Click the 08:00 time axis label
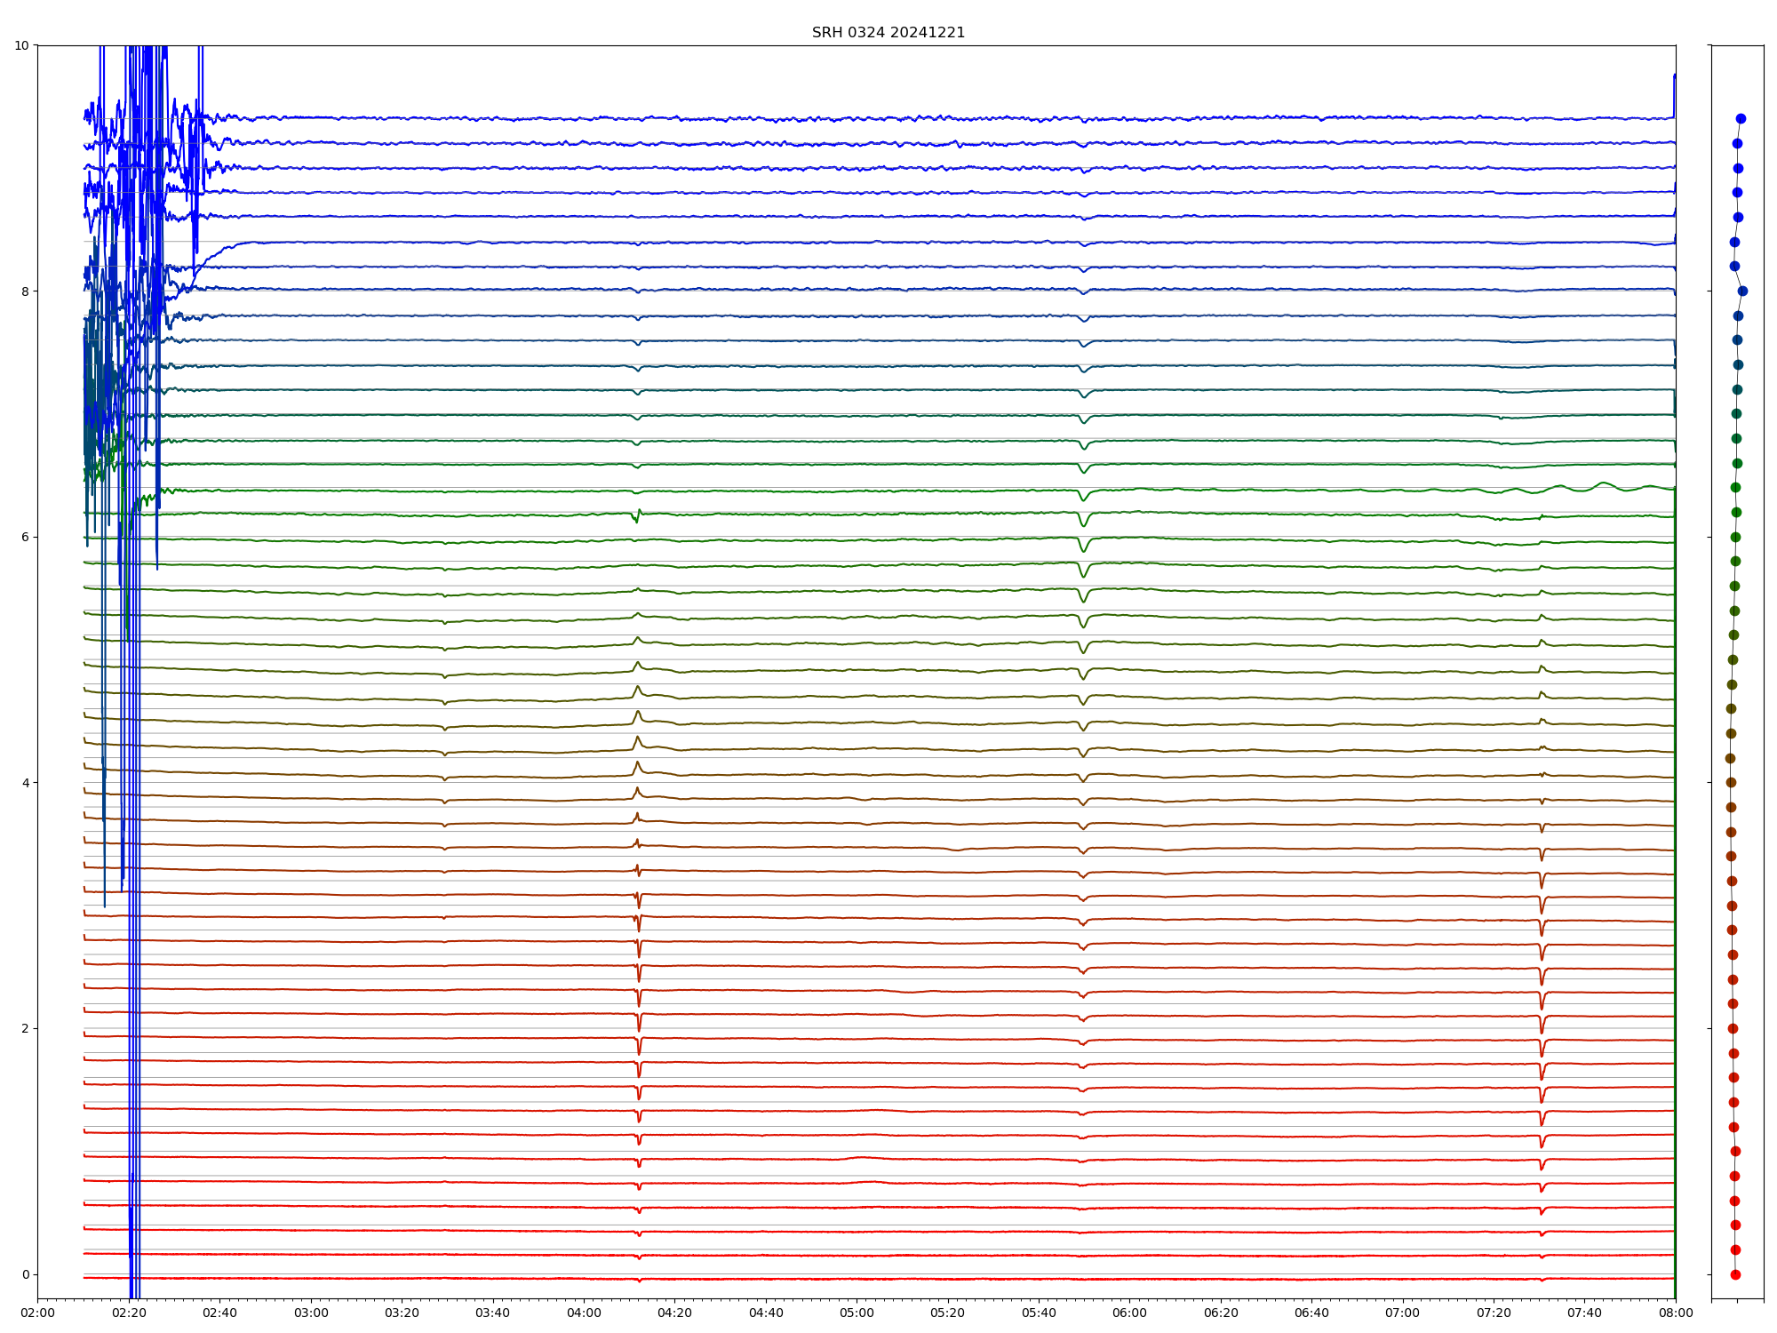The height and width of the screenshot is (1333, 1777). pyautogui.click(x=1675, y=1313)
